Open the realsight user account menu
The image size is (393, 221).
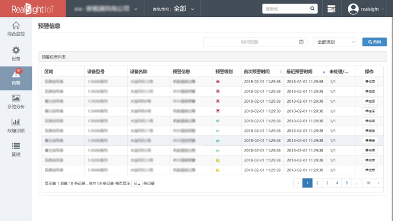point(366,9)
